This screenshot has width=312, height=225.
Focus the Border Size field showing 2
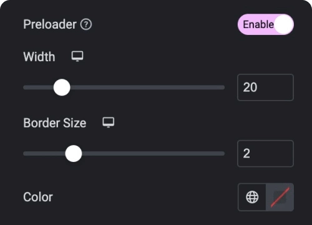pos(265,154)
